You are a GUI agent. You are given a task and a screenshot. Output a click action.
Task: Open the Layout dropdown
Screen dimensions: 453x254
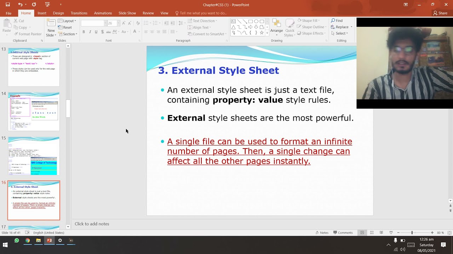click(x=67, y=21)
